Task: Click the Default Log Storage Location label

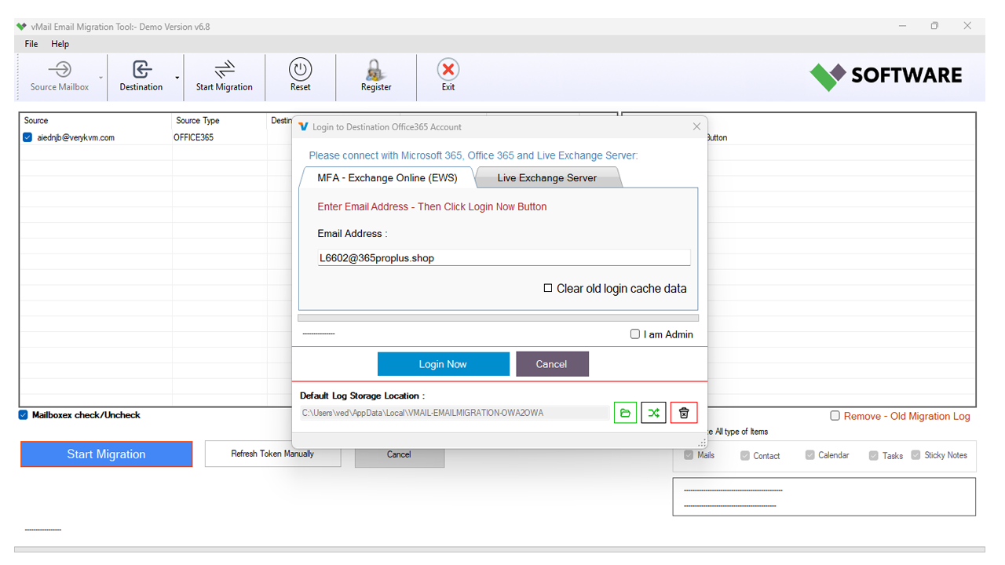Action: 362,396
